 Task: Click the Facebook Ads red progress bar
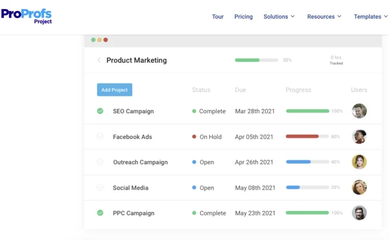click(x=302, y=136)
